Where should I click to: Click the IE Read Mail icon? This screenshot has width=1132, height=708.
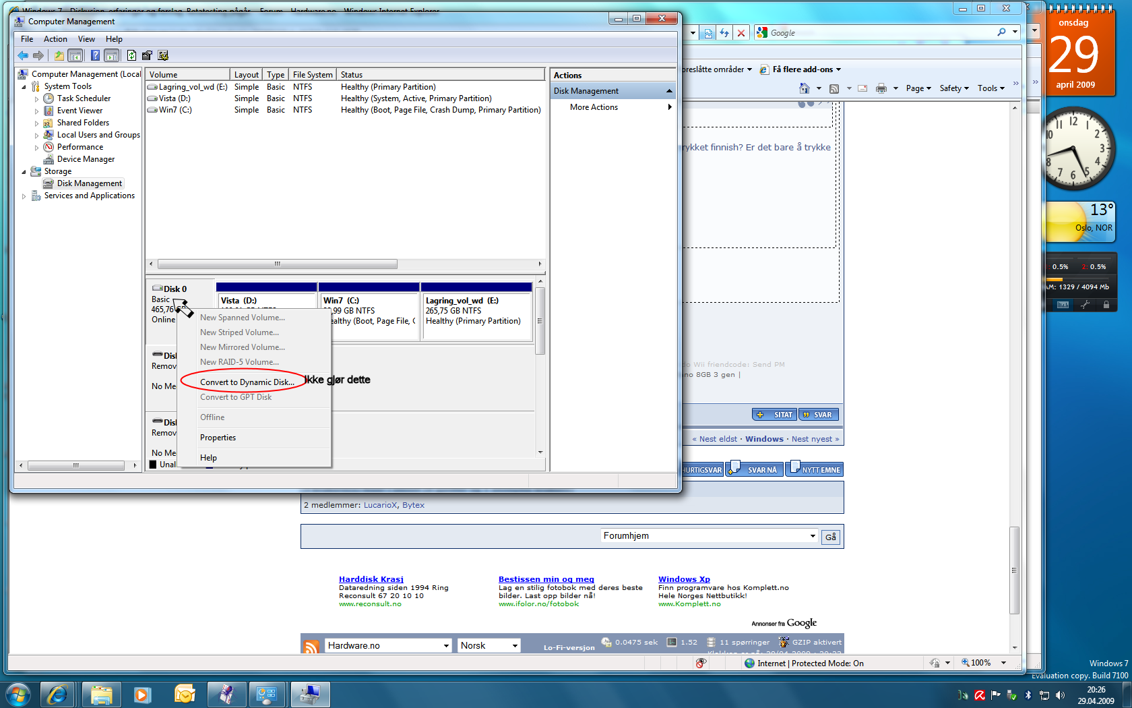tap(864, 88)
